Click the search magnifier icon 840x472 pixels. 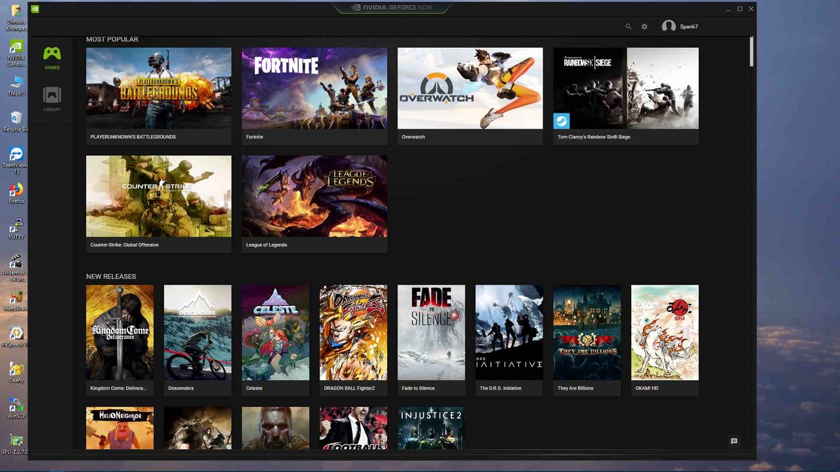tap(628, 27)
